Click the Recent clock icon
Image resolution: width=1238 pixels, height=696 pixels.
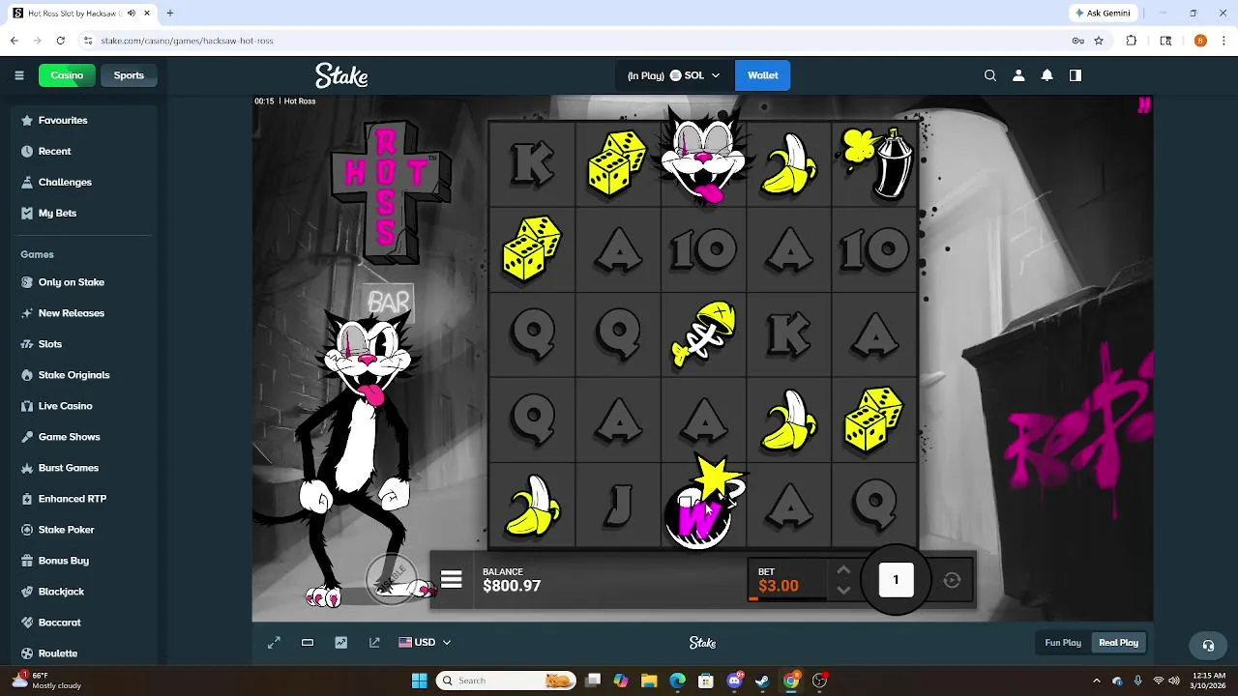click(x=27, y=151)
